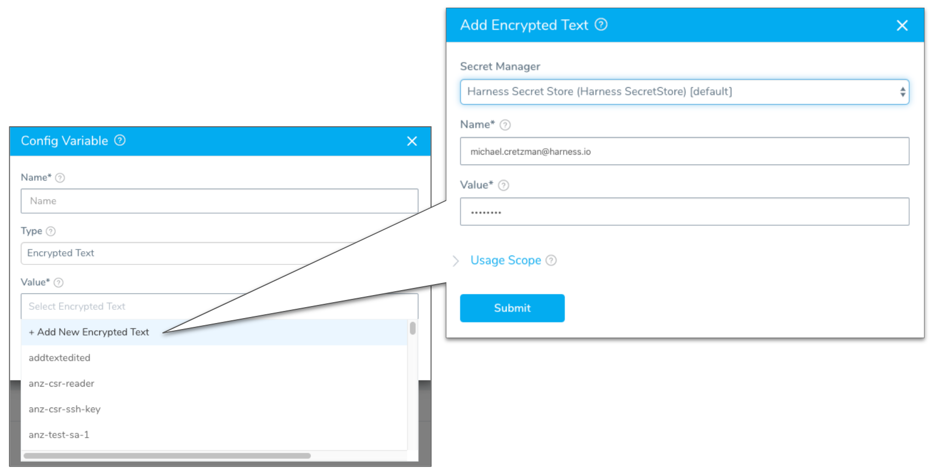
Task: Click help icon next to Name in Config Variable
Action: tap(60, 178)
